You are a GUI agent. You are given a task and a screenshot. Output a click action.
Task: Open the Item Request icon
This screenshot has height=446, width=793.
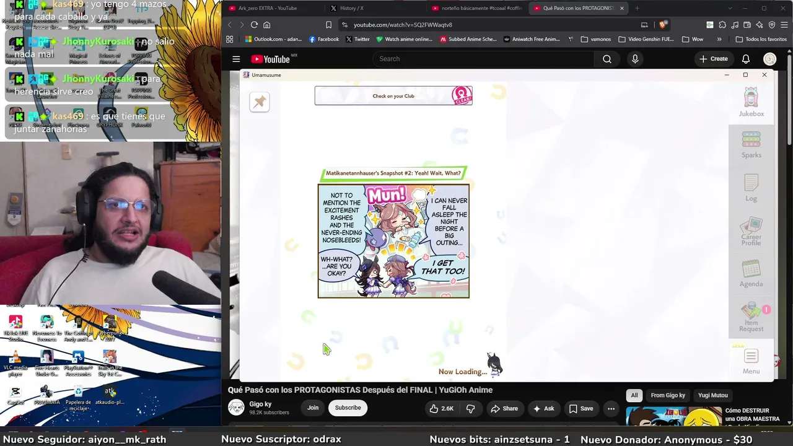pos(751,317)
